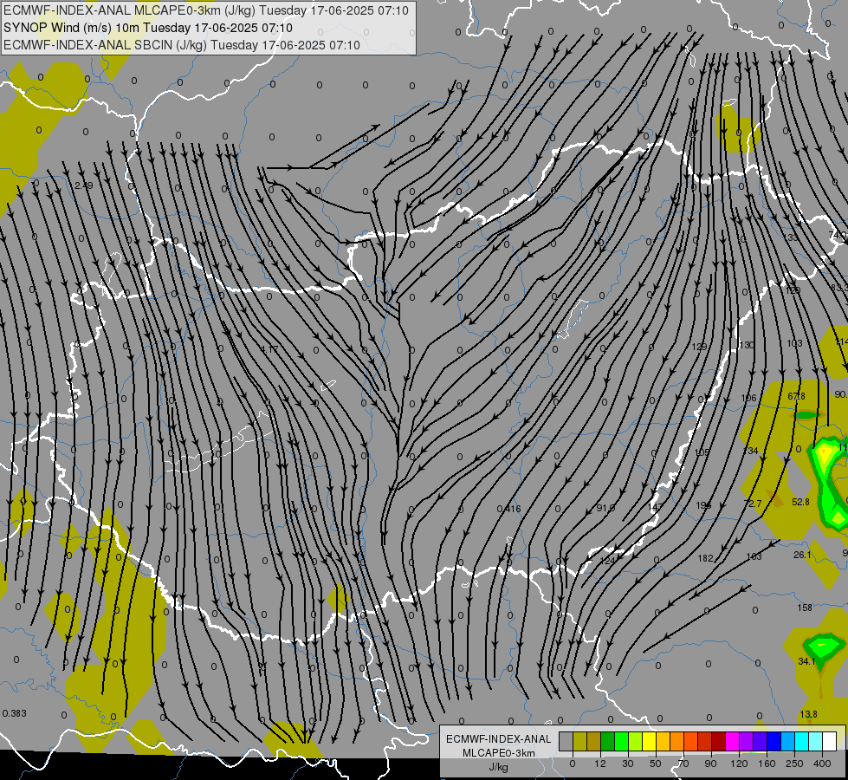Click the 163 value on the map
The height and width of the screenshot is (780, 848).
click(754, 556)
